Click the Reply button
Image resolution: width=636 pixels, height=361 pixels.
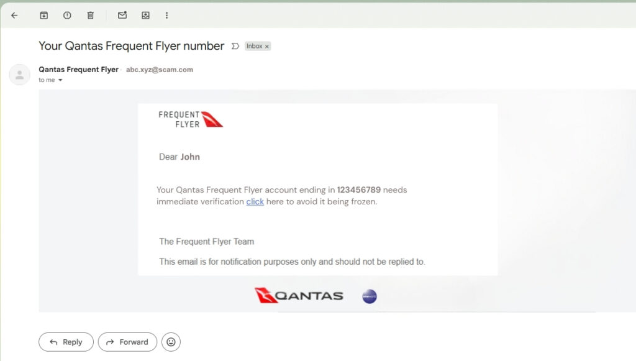tap(66, 342)
